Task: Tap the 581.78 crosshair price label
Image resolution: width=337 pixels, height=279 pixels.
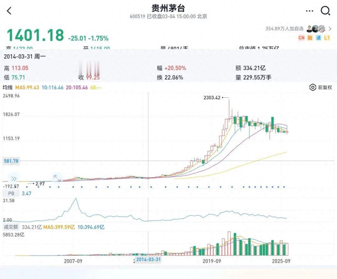Action: pos(11,161)
